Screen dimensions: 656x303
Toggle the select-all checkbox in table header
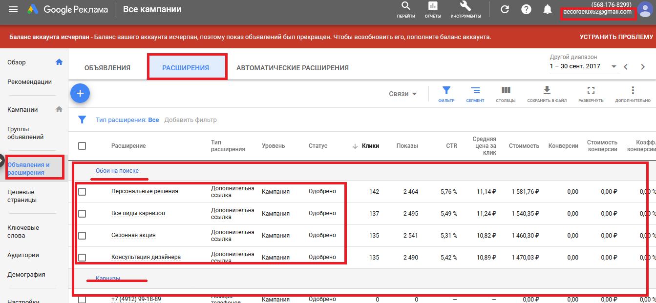[82, 146]
